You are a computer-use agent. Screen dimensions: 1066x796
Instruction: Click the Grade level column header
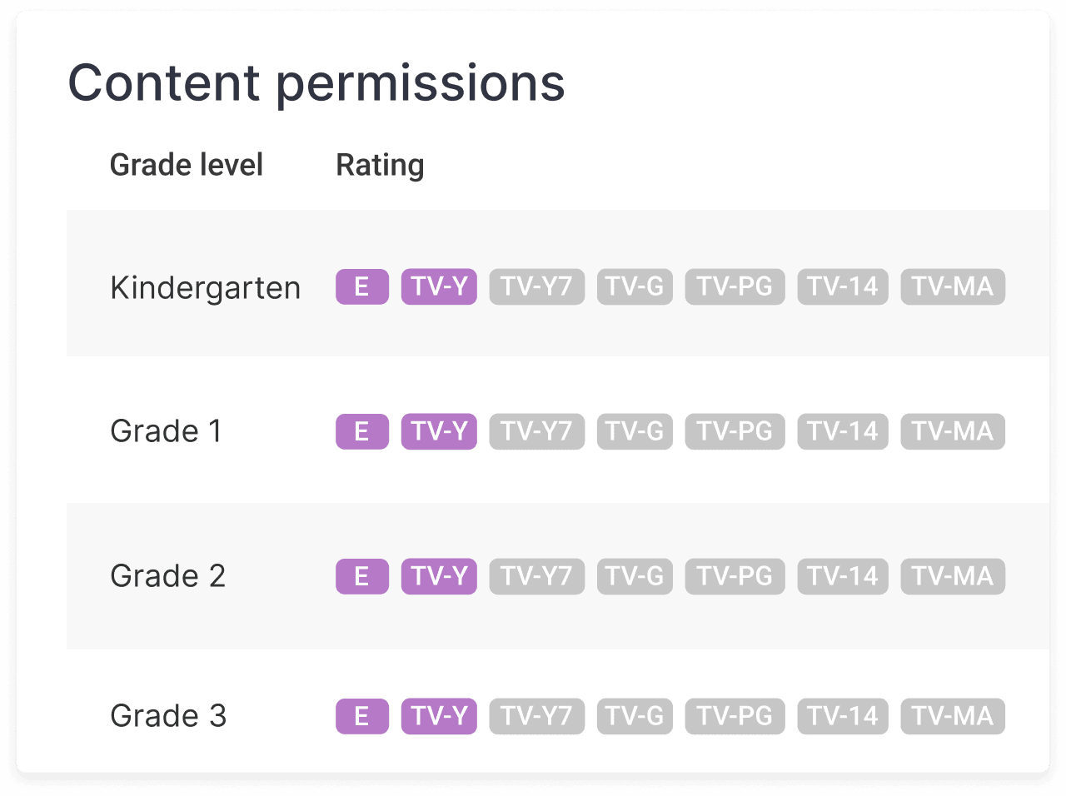(187, 165)
